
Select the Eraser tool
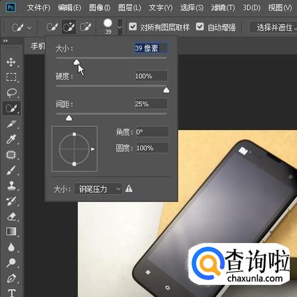[x=12, y=216]
